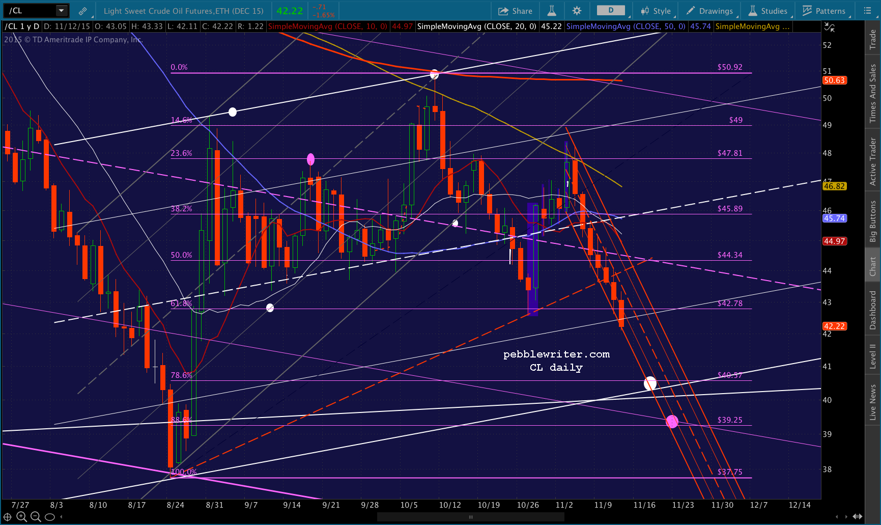Open the /CL symbol dropdown arrow
Screen dimensions: 881x525
click(61, 11)
